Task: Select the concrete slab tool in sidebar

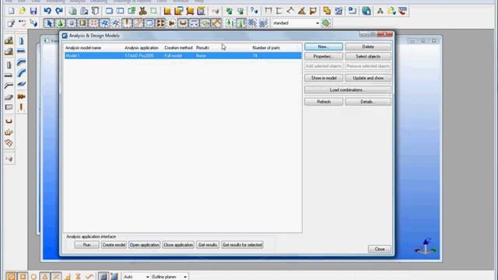Action: pyautogui.click(x=9, y=97)
